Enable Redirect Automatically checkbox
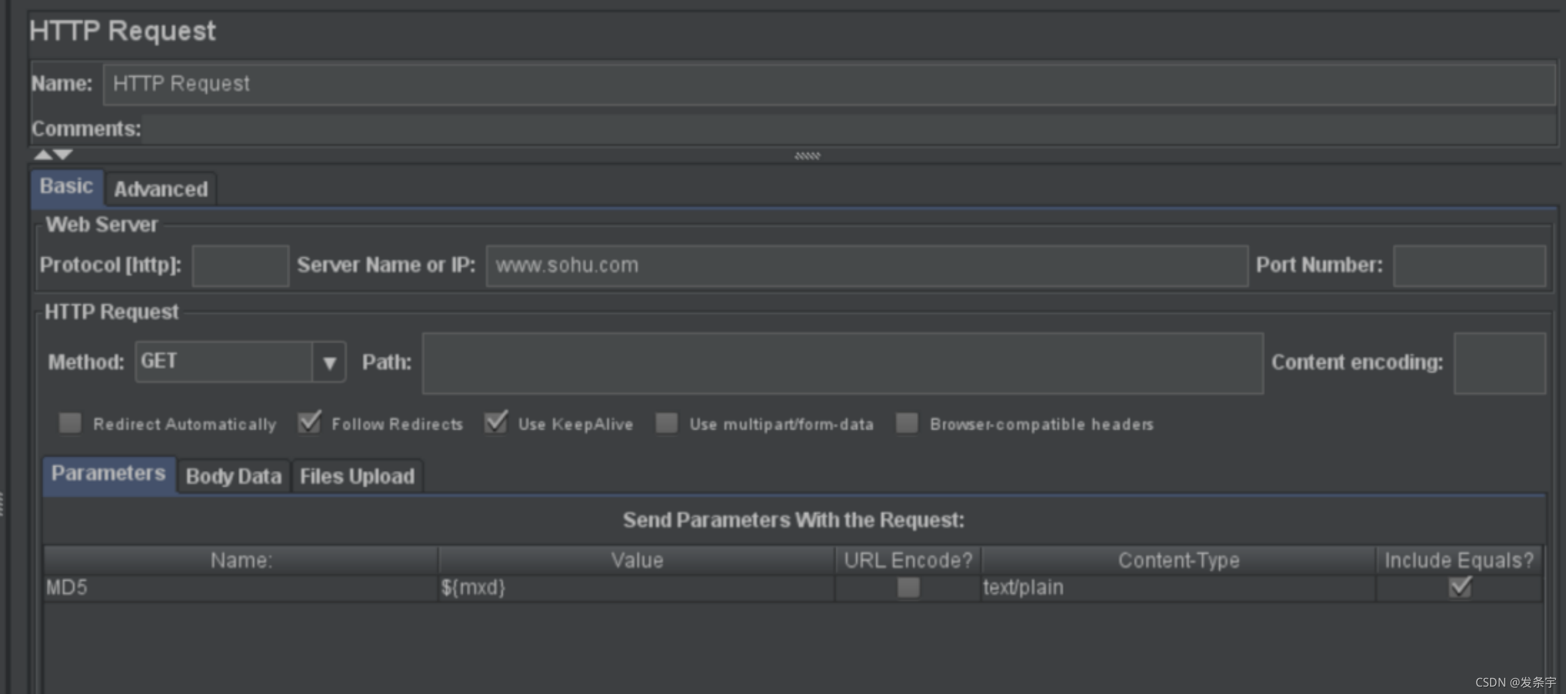The width and height of the screenshot is (1566, 694). [70, 423]
